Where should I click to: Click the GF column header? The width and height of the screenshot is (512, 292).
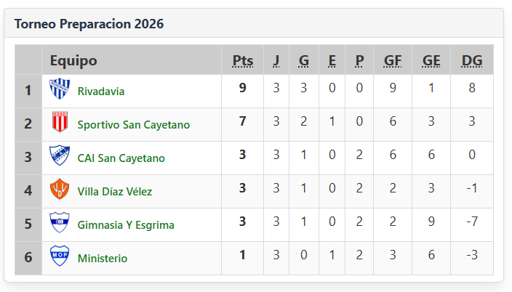[x=393, y=60]
